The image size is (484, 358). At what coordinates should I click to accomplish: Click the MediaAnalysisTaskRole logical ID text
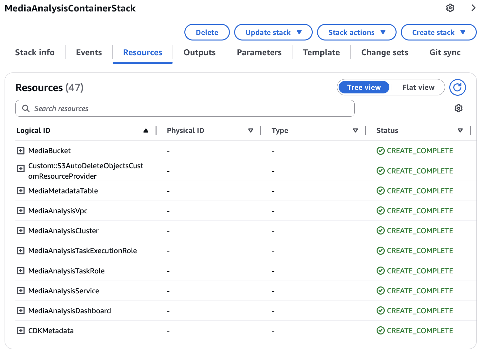pyautogui.click(x=66, y=271)
